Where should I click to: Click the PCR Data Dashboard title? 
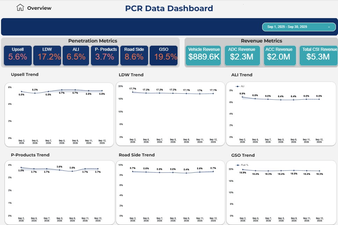[169, 8]
